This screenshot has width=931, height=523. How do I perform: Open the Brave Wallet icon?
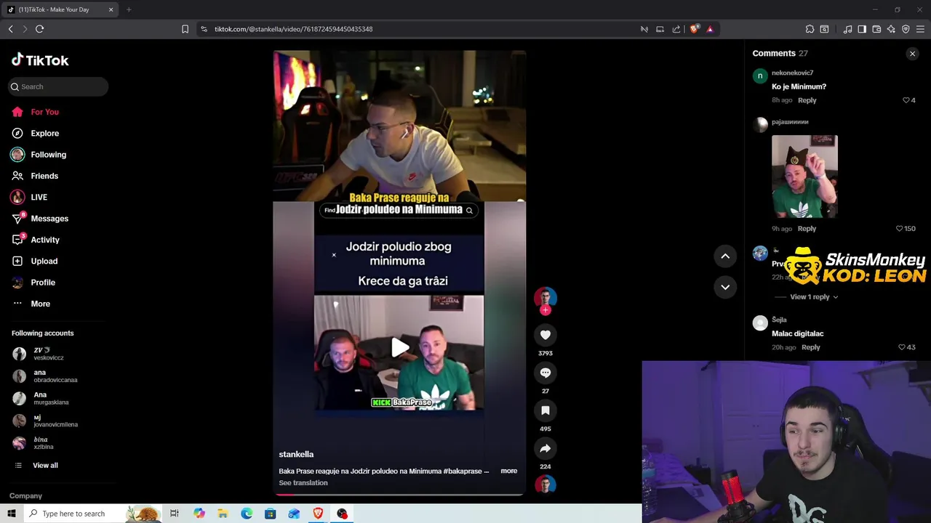coord(876,29)
